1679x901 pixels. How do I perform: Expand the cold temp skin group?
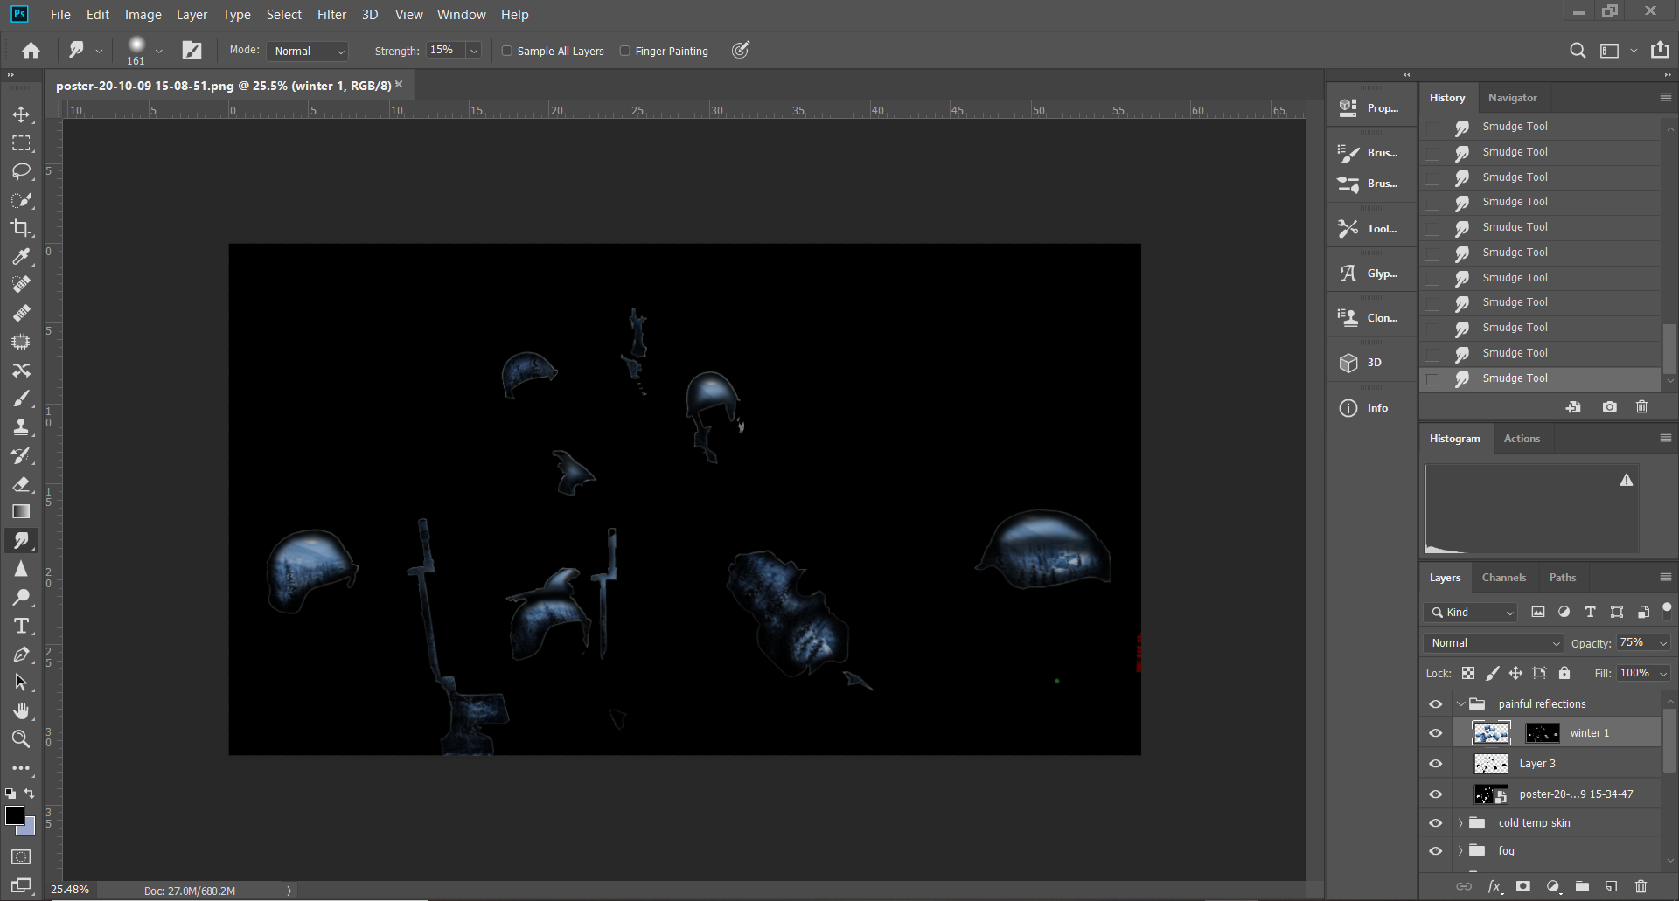click(x=1460, y=823)
